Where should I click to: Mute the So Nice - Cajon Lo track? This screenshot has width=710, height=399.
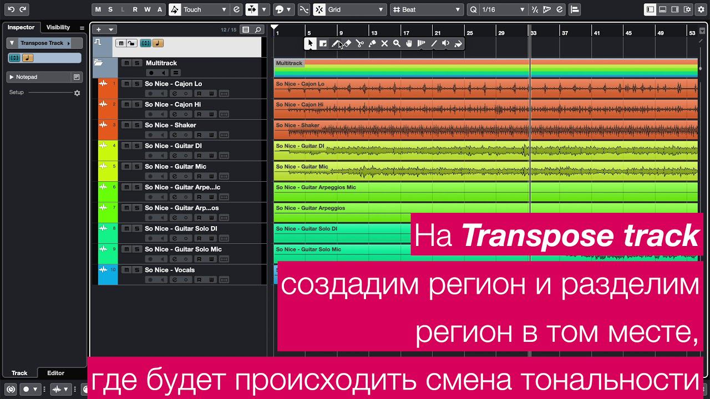tap(126, 84)
